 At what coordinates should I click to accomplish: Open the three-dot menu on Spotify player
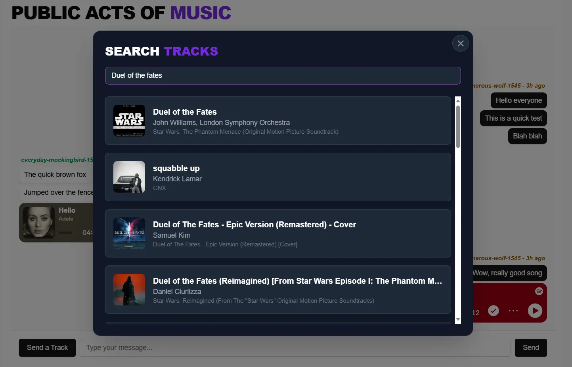tap(513, 311)
